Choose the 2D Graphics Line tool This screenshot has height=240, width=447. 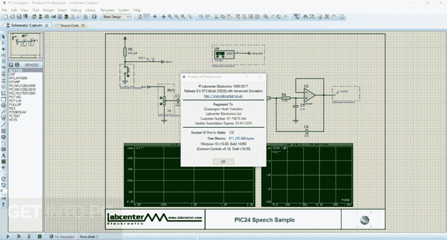coord(3,125)
